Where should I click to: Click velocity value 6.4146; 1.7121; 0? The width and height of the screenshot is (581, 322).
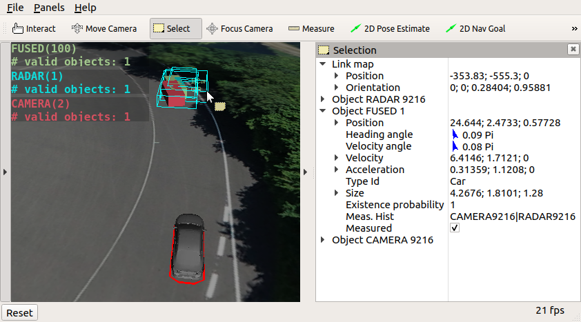(489, 158)
